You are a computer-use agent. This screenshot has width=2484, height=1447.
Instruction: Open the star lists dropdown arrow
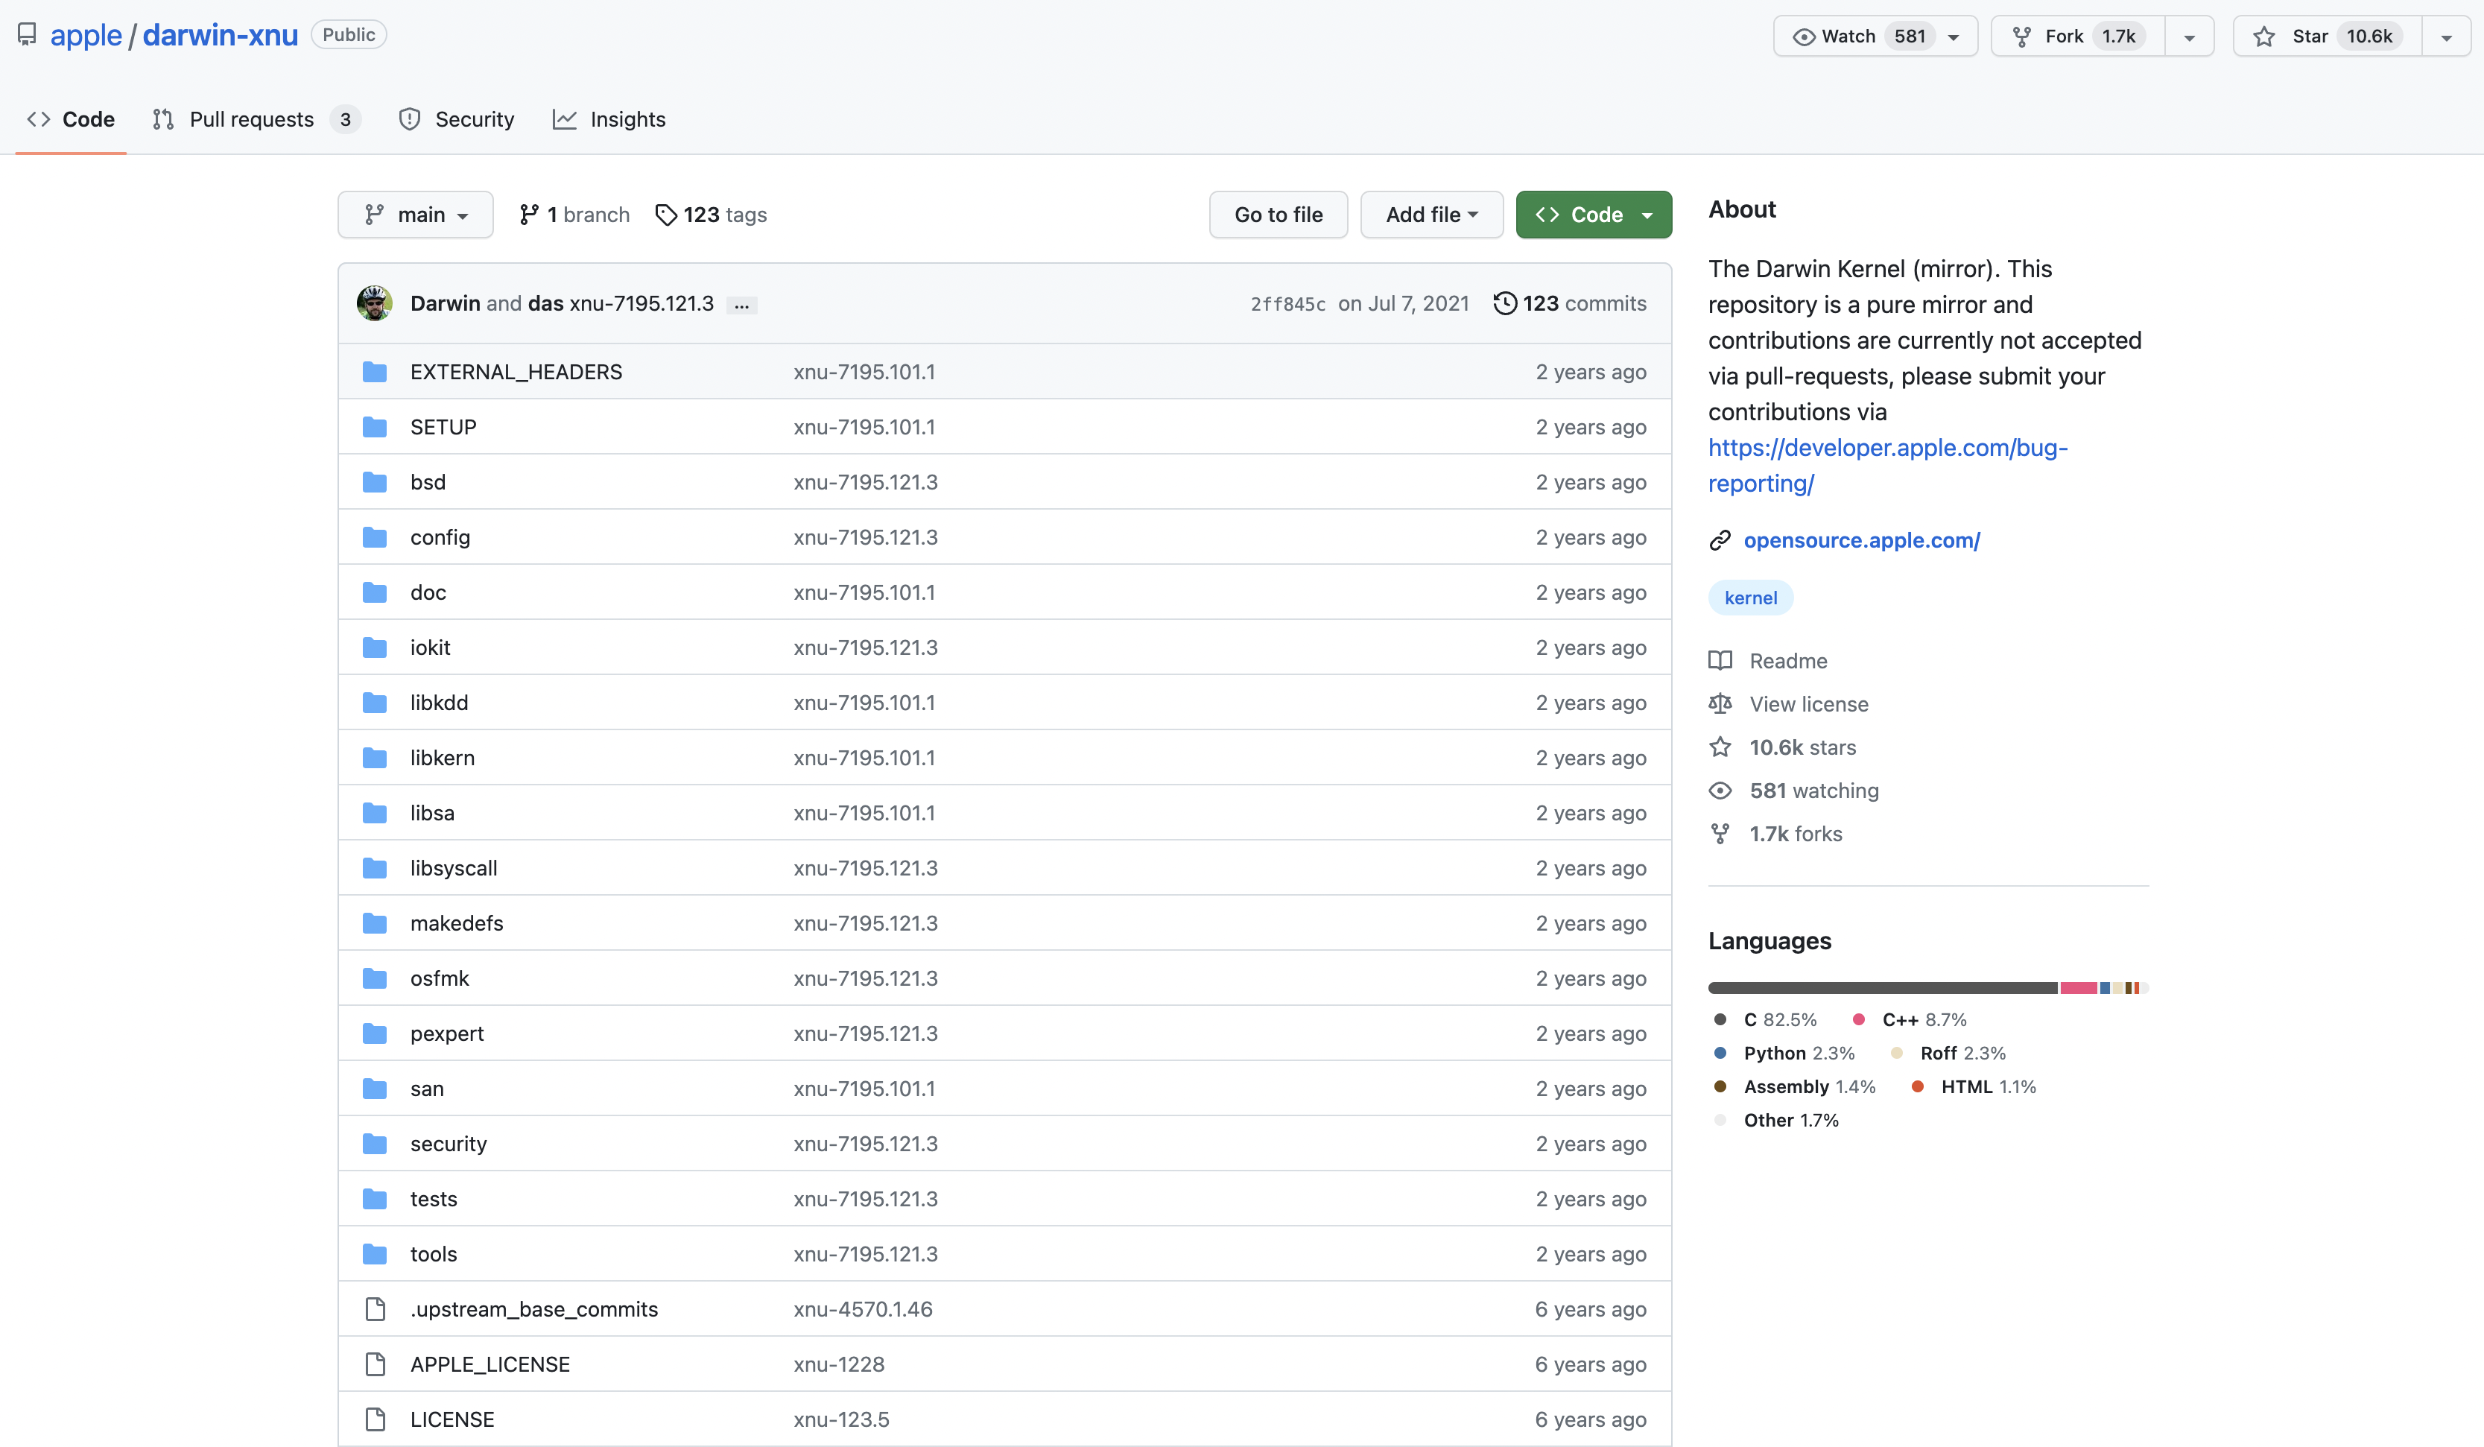tap(2445, 37)
